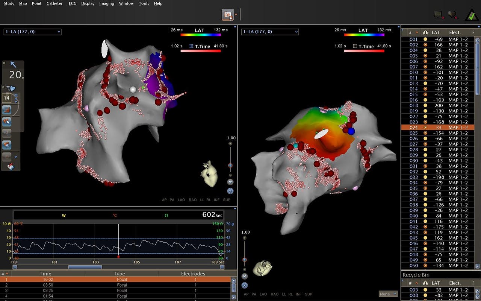The height and width of the screenshot is (301, 481).
Task: Open the left map selector 1-LA dropdown
Action: point(32,32)
